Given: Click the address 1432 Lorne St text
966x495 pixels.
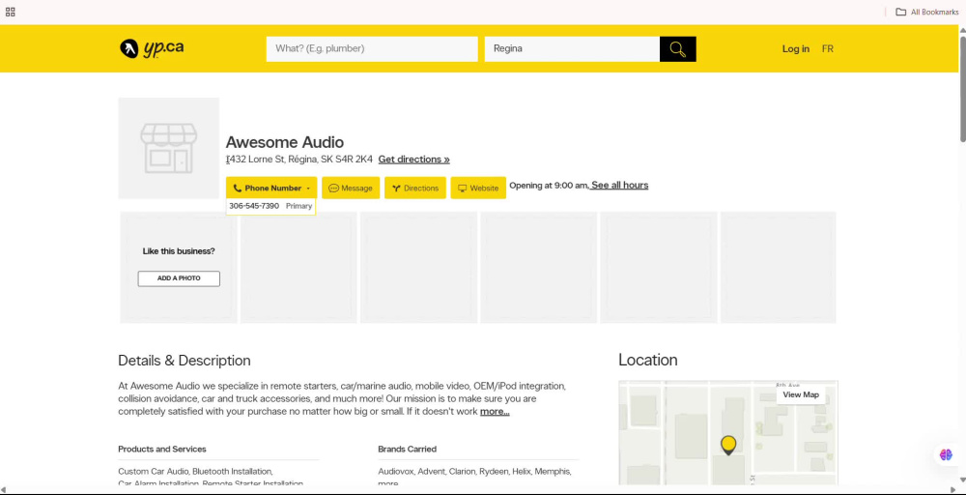Looking at the screenshot, I should tap(299, 160).
